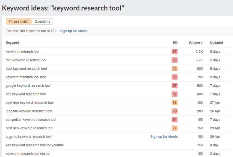
Task: Click KD badge 97 for keyword research tool
Action: [x=175, y=51]
